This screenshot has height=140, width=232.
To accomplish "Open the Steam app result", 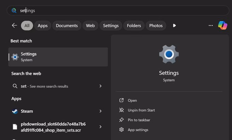I will click(58, 111).
